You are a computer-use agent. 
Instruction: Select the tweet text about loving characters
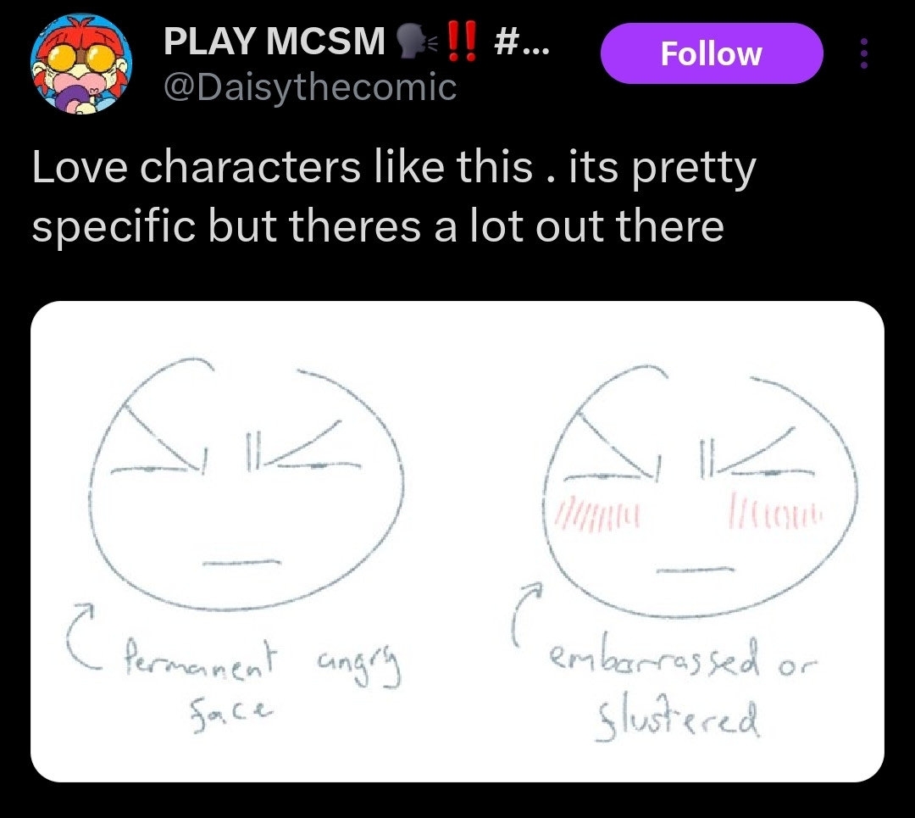(x=394, y=197)
